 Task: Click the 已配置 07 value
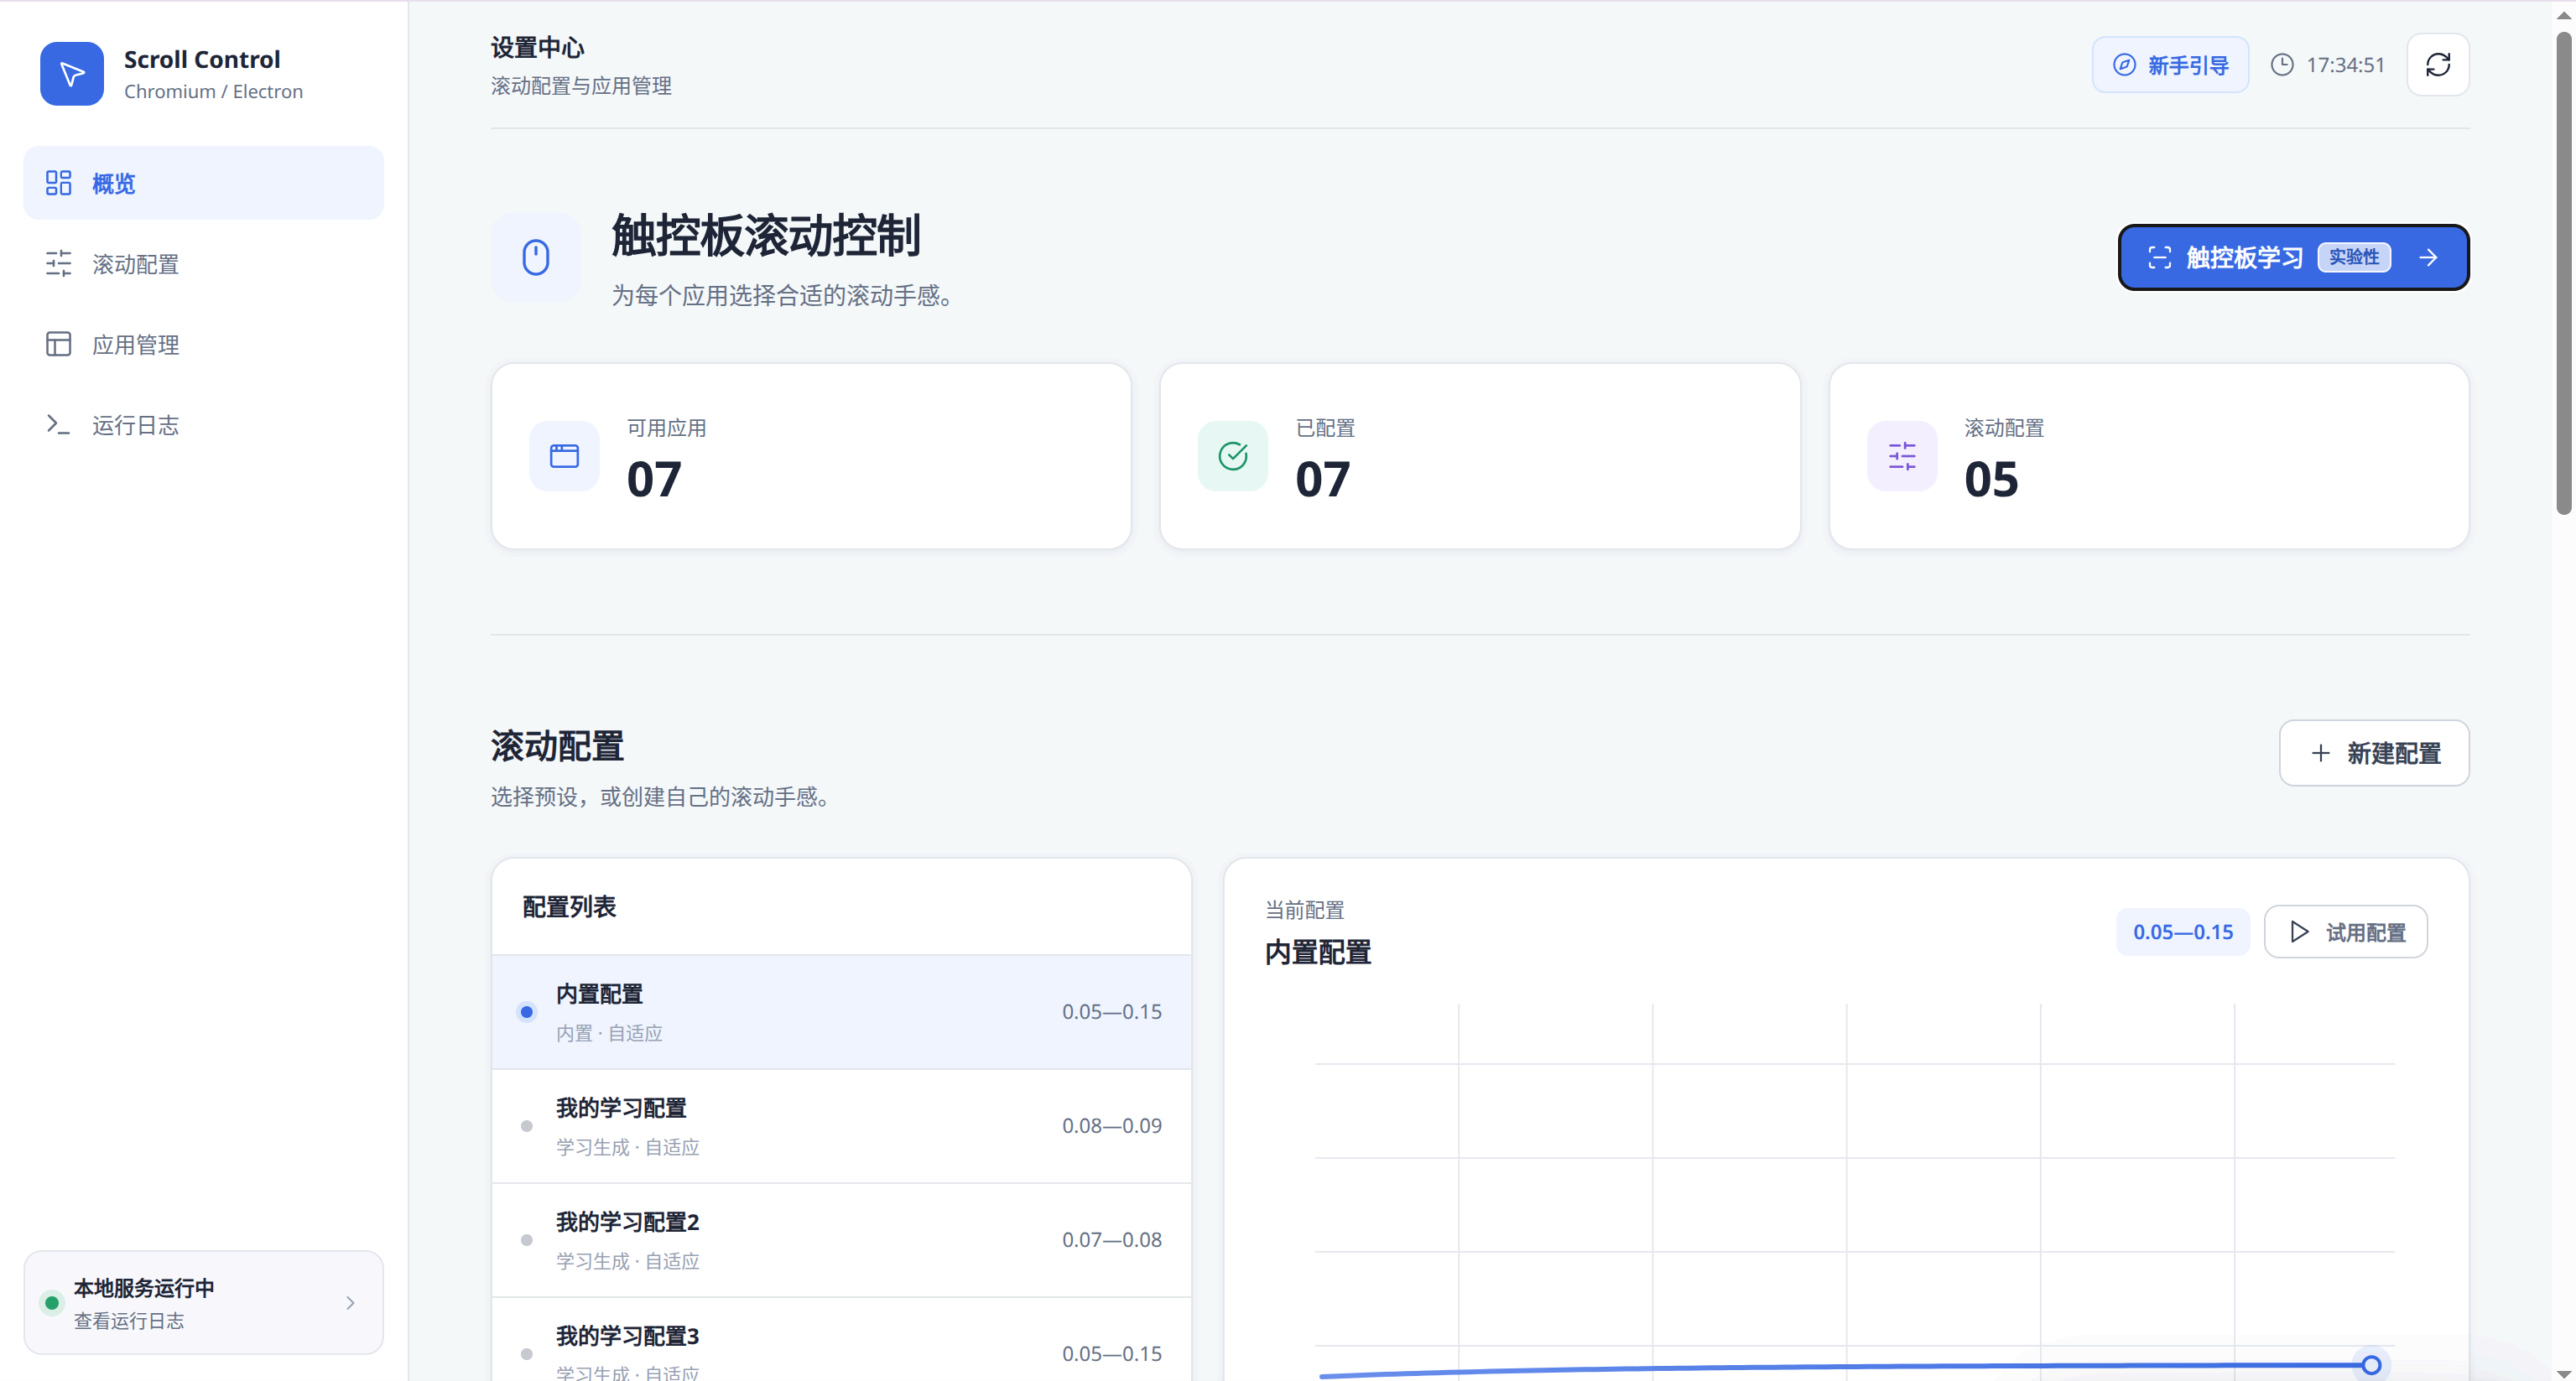pyautogui.click(x=1323, y=479)
